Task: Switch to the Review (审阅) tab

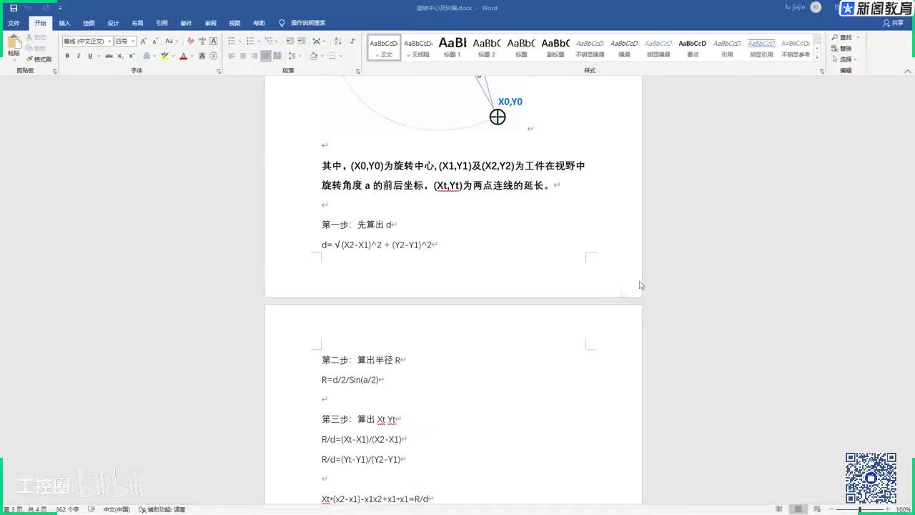Action: 210,24
